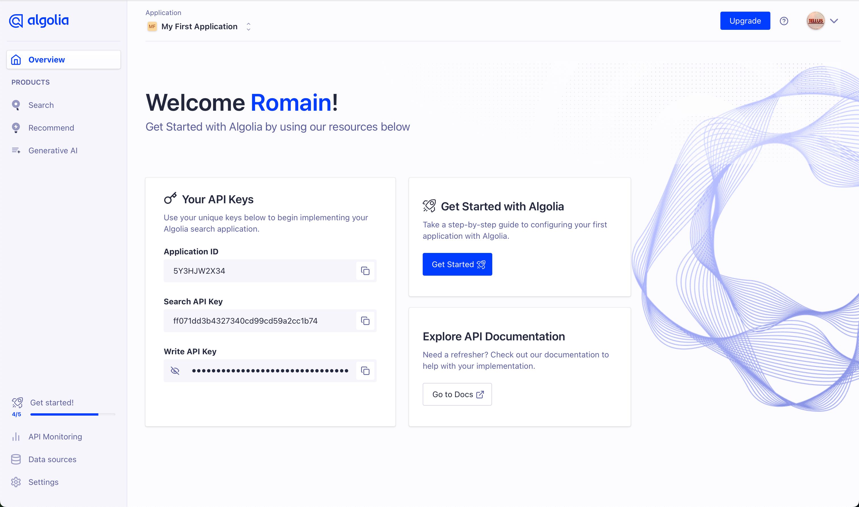The image size is (859, 507).
Task: Click the API Monitoring chart icon
Action: click(x=16, y=437)
